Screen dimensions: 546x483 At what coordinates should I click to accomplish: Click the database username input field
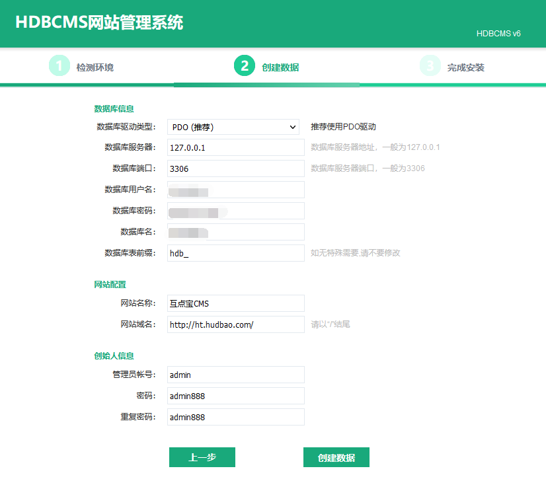tap(235, 190)
